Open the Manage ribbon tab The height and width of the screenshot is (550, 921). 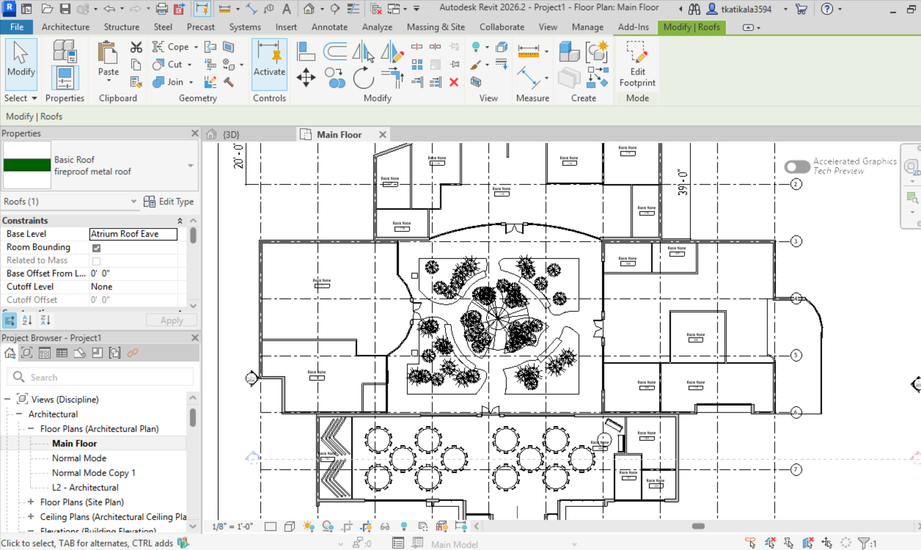pyautogui.click(x=588, y=27)
